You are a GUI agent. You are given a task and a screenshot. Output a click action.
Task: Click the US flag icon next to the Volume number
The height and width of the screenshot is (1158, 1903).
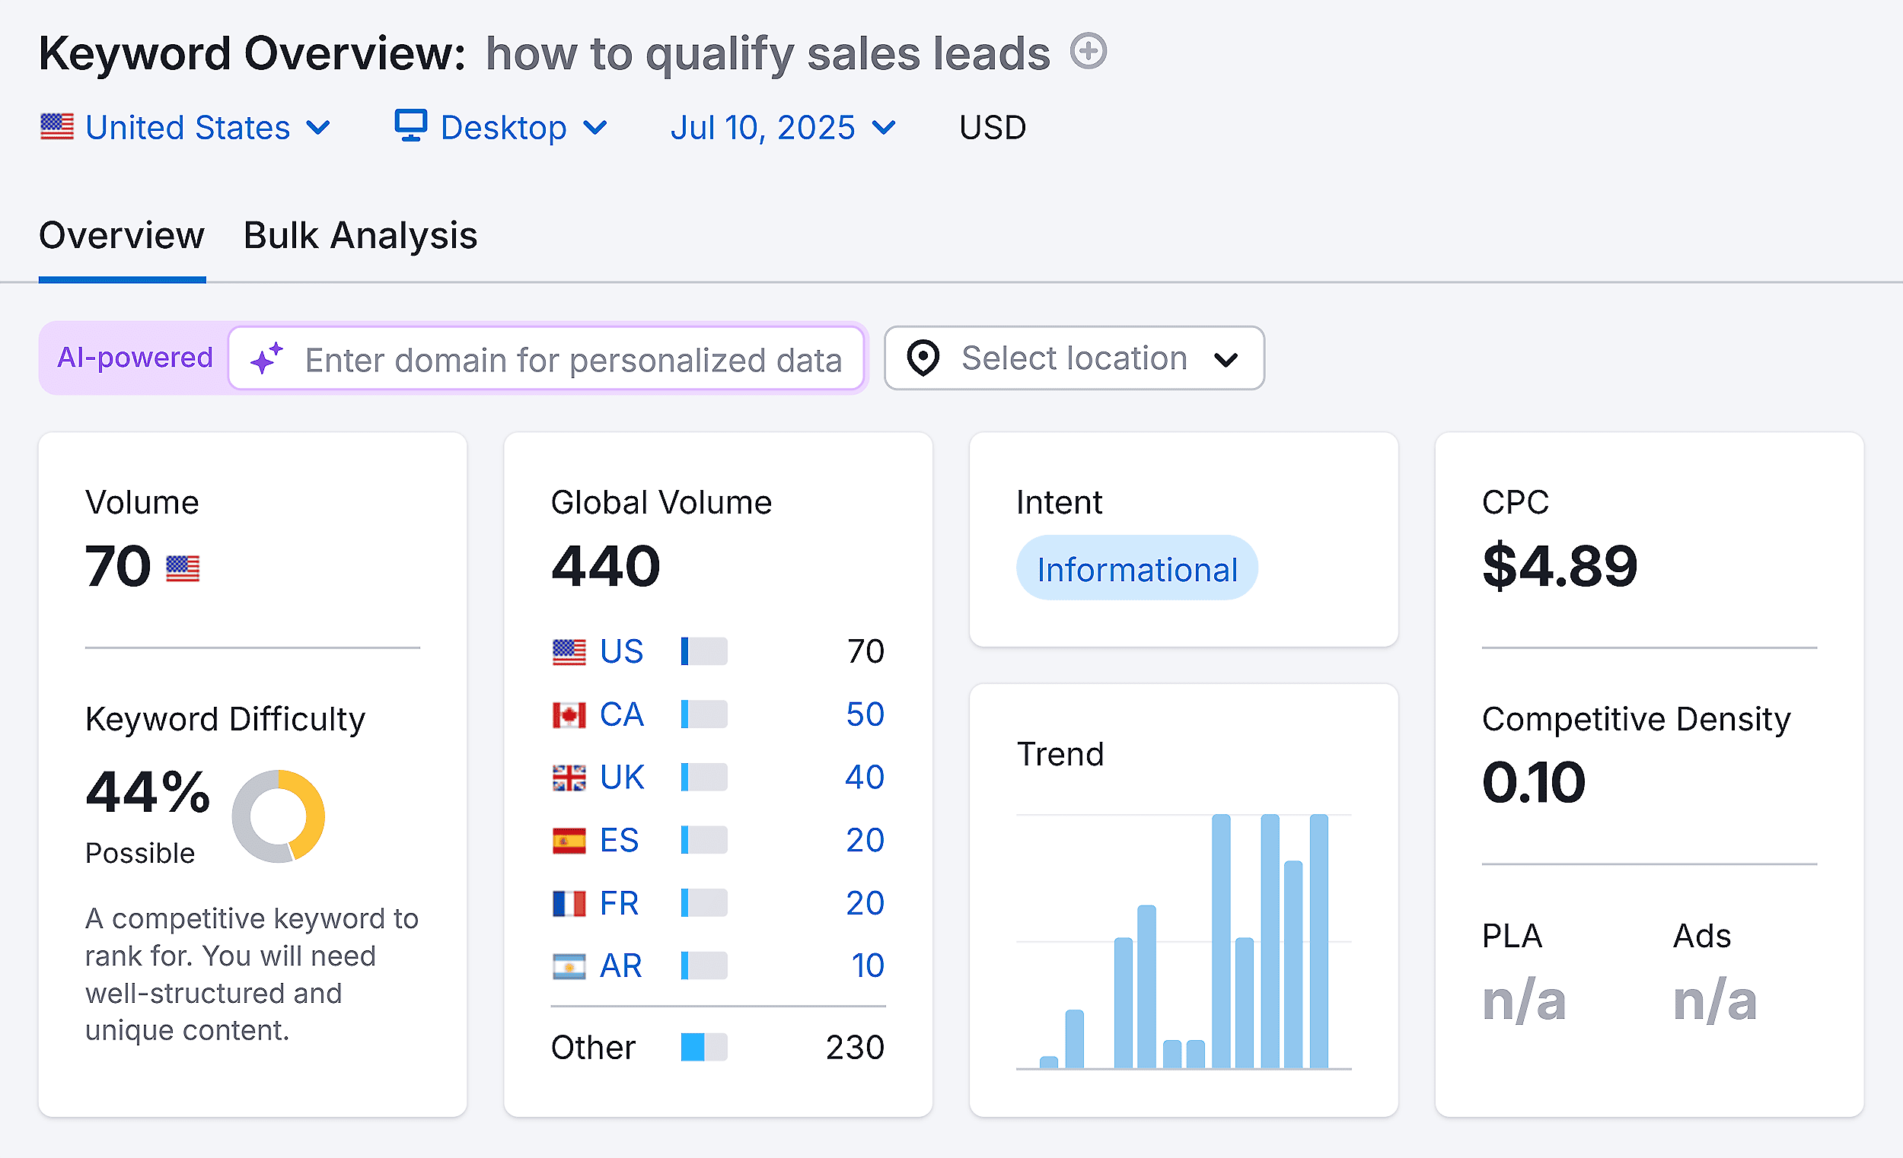(183, 568)
